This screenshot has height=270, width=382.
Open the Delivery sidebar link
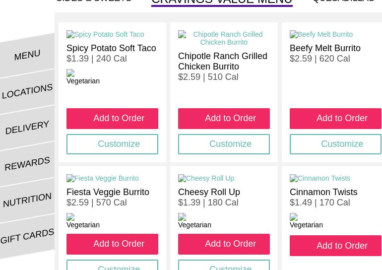coord(27,128)
